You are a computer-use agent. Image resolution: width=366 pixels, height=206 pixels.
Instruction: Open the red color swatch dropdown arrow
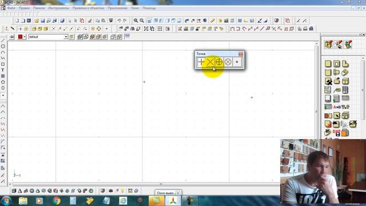[25, 37]
